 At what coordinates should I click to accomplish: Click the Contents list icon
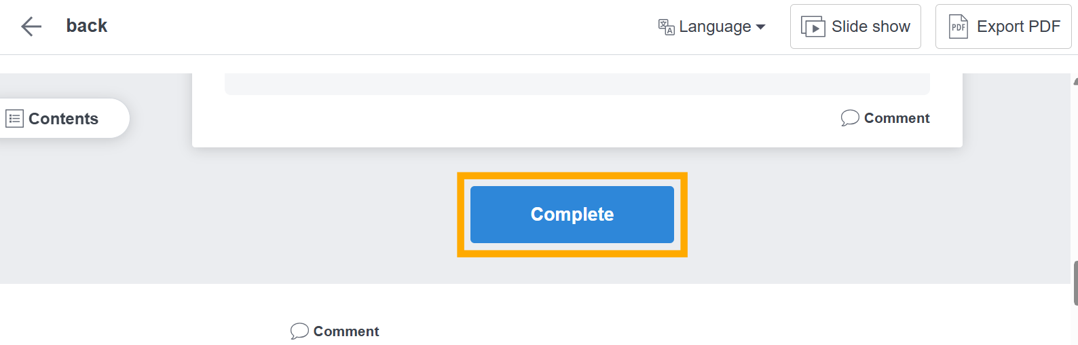[15, 119]
